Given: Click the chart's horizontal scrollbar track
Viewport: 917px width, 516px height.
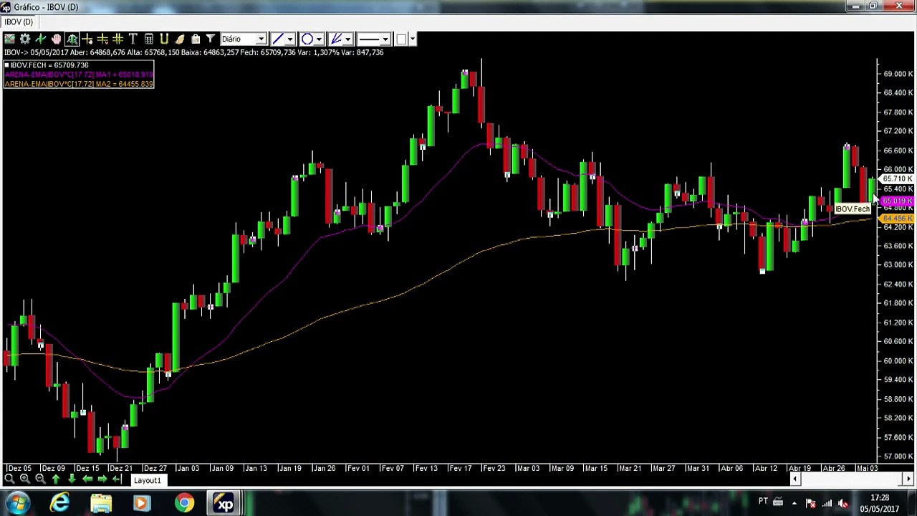Looking at the screenshot, I should [851, 479].
